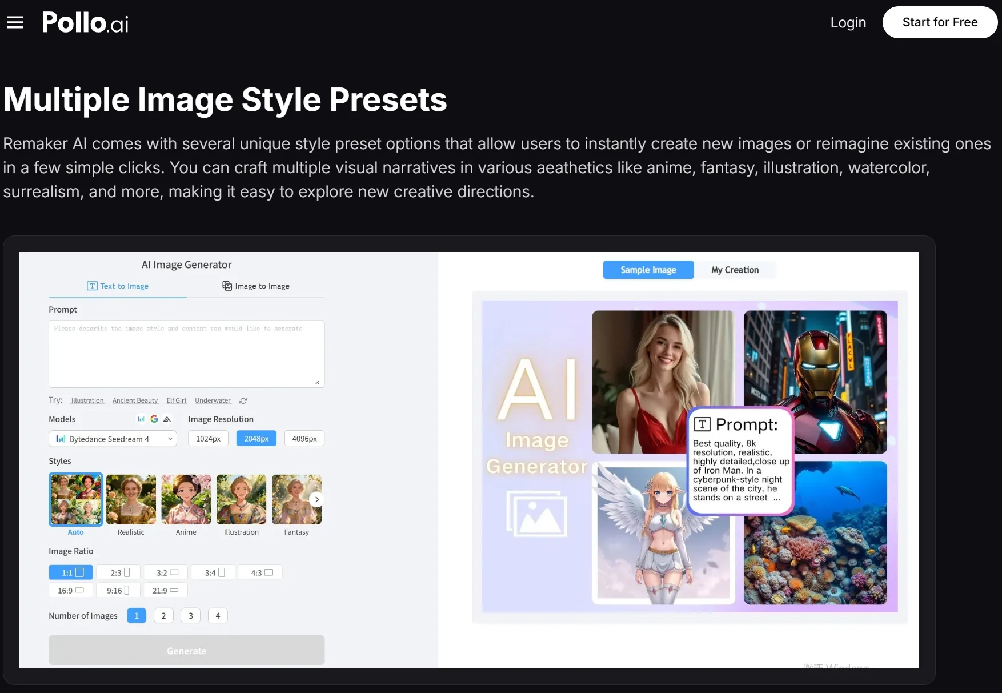Open the angel elf girl sample image

tap(663, 532)
